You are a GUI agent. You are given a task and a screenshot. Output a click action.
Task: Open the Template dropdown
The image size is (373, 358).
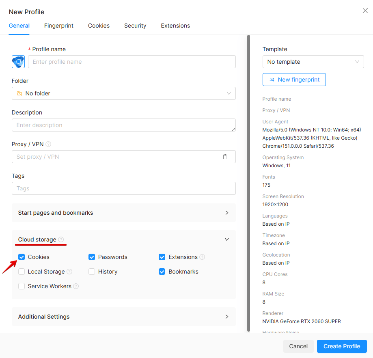(313, 62)
